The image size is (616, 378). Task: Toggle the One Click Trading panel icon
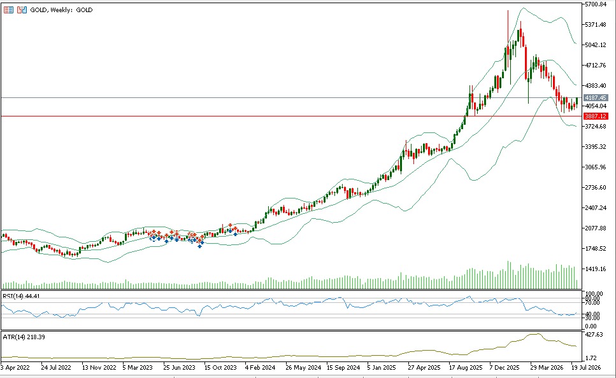22,10
